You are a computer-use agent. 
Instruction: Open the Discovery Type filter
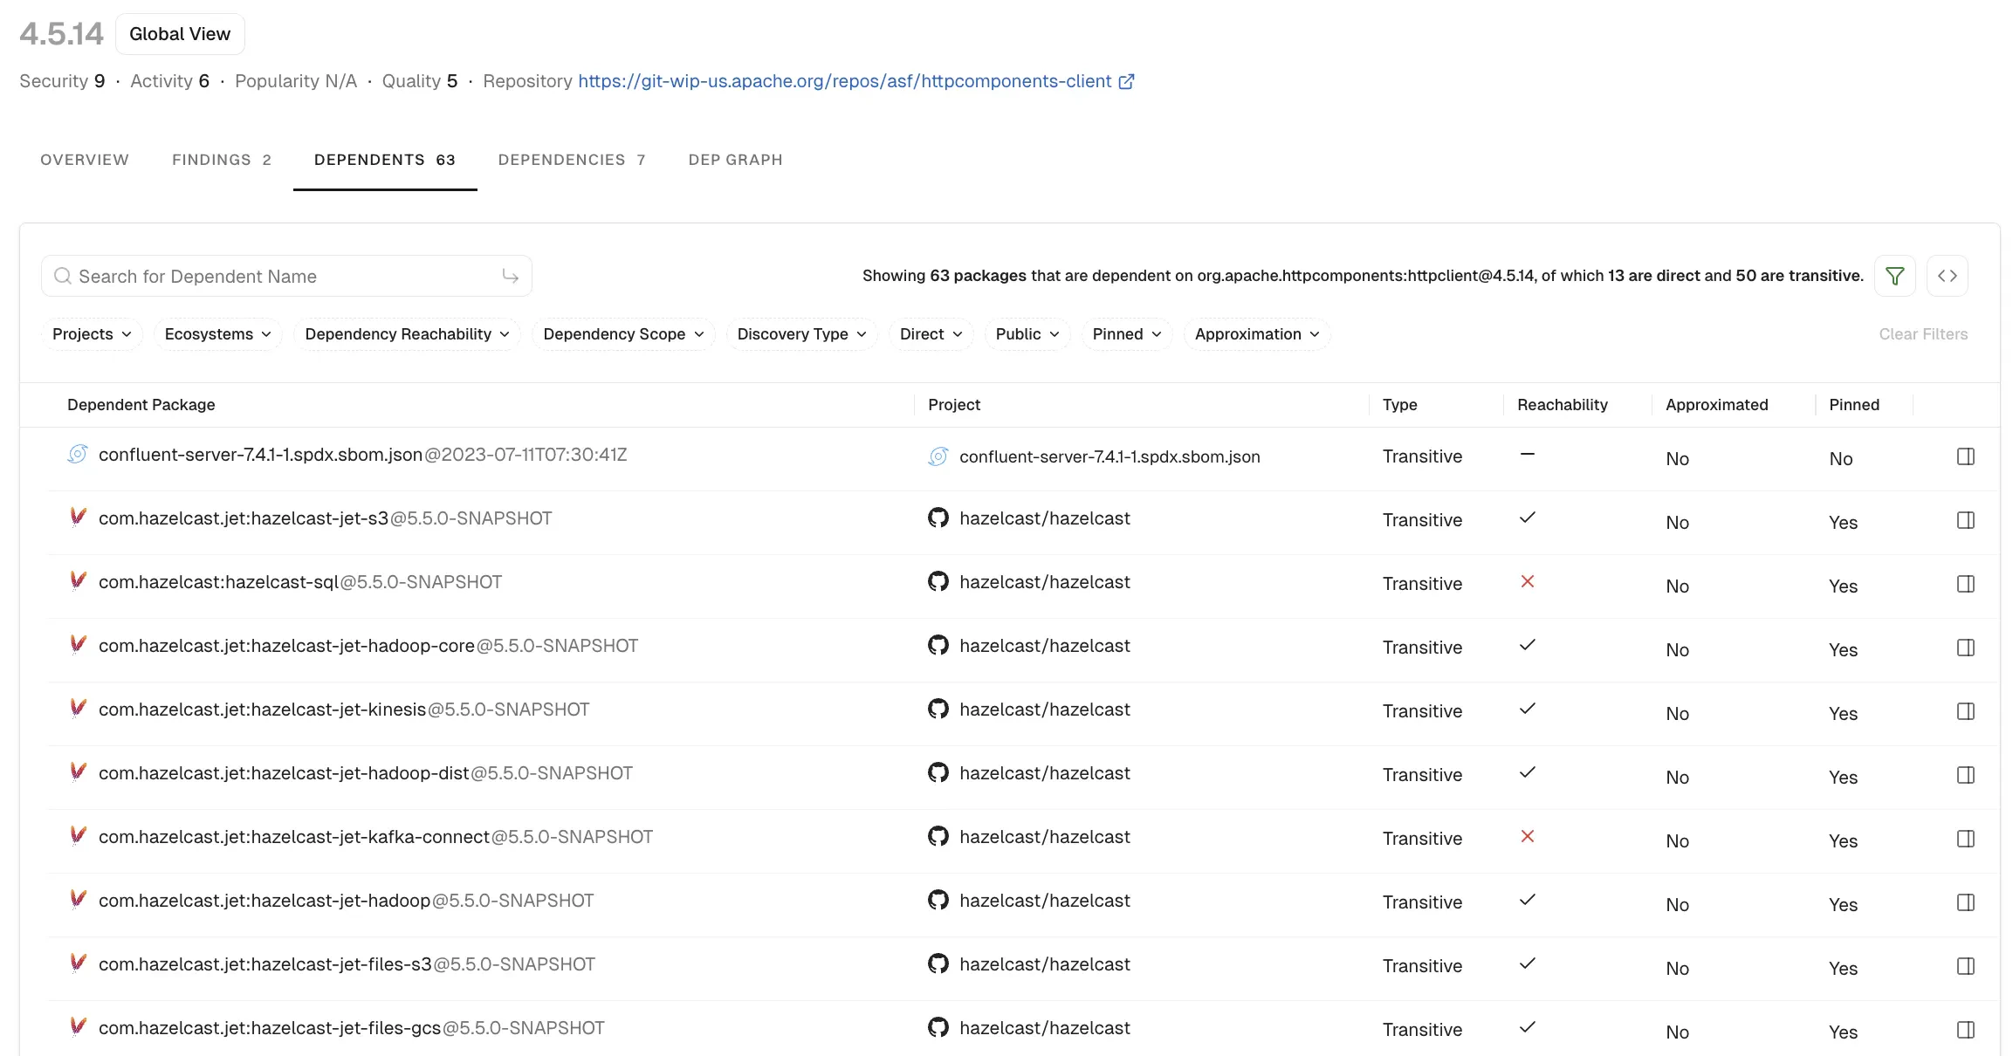(x=801, y=334)
